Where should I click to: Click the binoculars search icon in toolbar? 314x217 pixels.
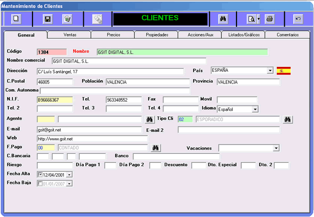[222, 18]
